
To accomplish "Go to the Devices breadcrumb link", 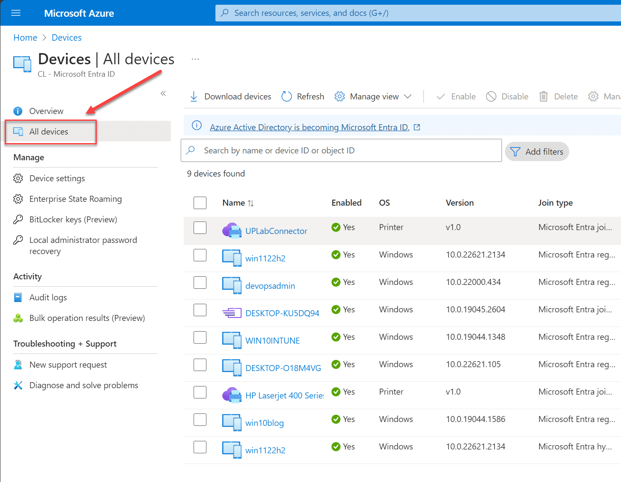I will click(x=66, y=38).
